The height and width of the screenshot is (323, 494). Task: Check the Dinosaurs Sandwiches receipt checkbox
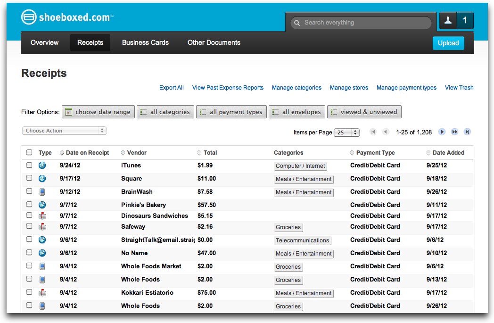29,215
